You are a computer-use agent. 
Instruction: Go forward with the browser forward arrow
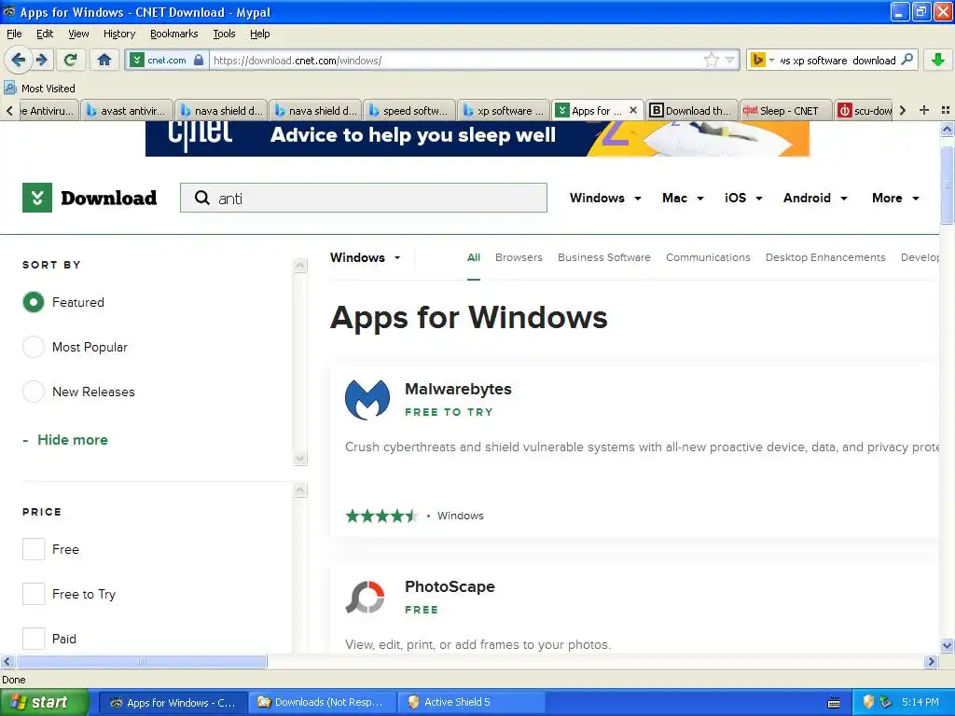click(x=42, y=60)
